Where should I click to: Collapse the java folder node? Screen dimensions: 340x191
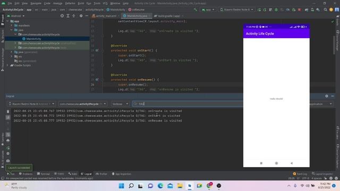point(12,30)
